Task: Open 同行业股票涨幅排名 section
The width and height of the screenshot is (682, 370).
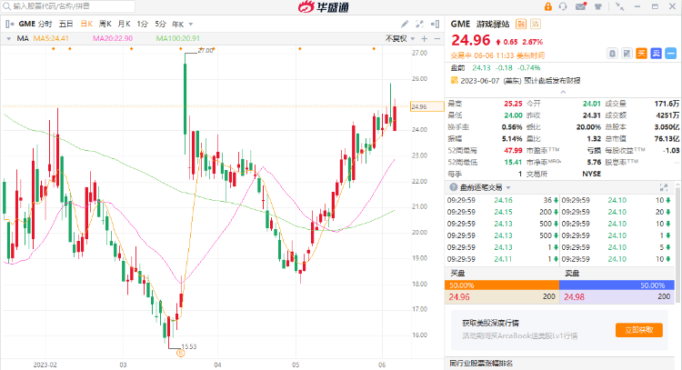Action: (481, 363)
